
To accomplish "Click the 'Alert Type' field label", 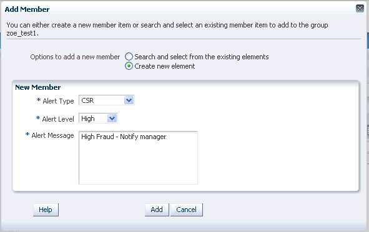I will coord(58,101).
